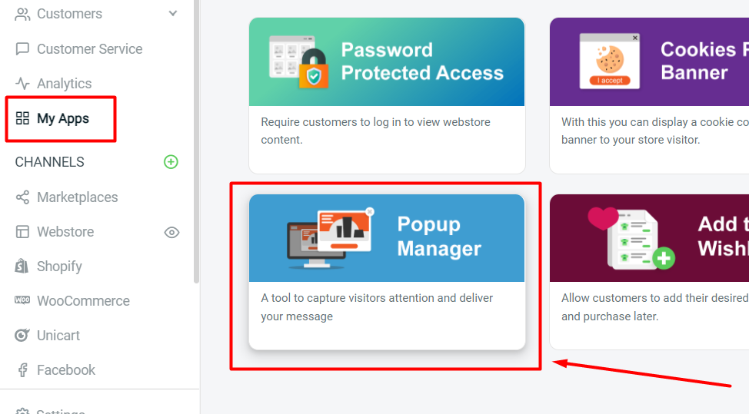
Task: Open Marketplaces in the sidebar
Action: tap(78, 197)
